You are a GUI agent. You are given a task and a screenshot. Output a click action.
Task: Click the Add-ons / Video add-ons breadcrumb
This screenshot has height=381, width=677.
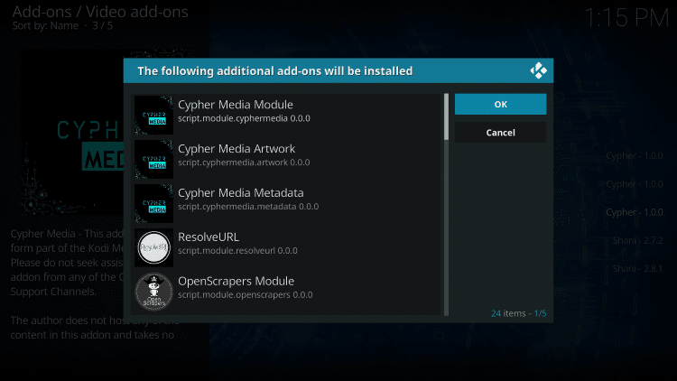100,12
